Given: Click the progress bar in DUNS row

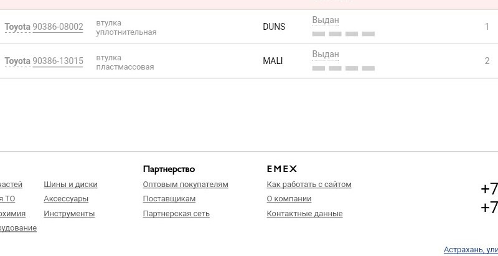Looking at the screenshot, I should click(343, 34).
